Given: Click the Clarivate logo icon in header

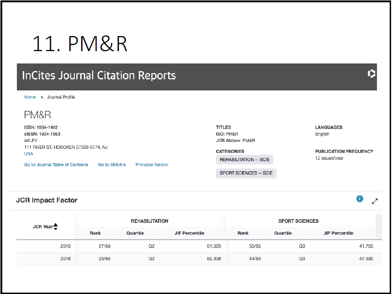Looking at the screenshot, I should point(371,73).
